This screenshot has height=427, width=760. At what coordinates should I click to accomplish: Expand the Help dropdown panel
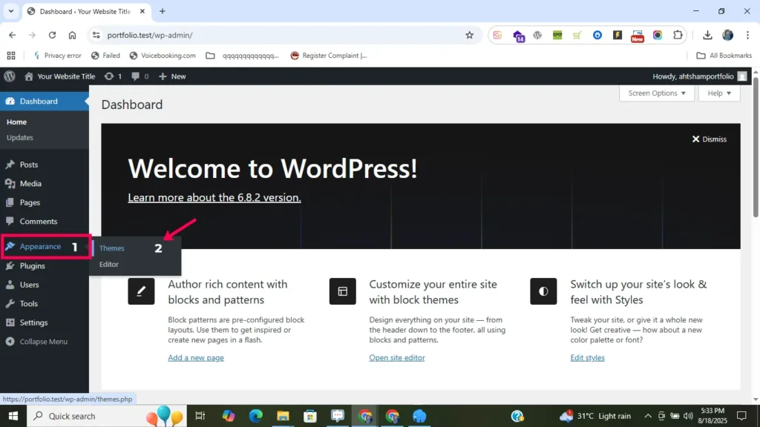[x=718, y=93]
